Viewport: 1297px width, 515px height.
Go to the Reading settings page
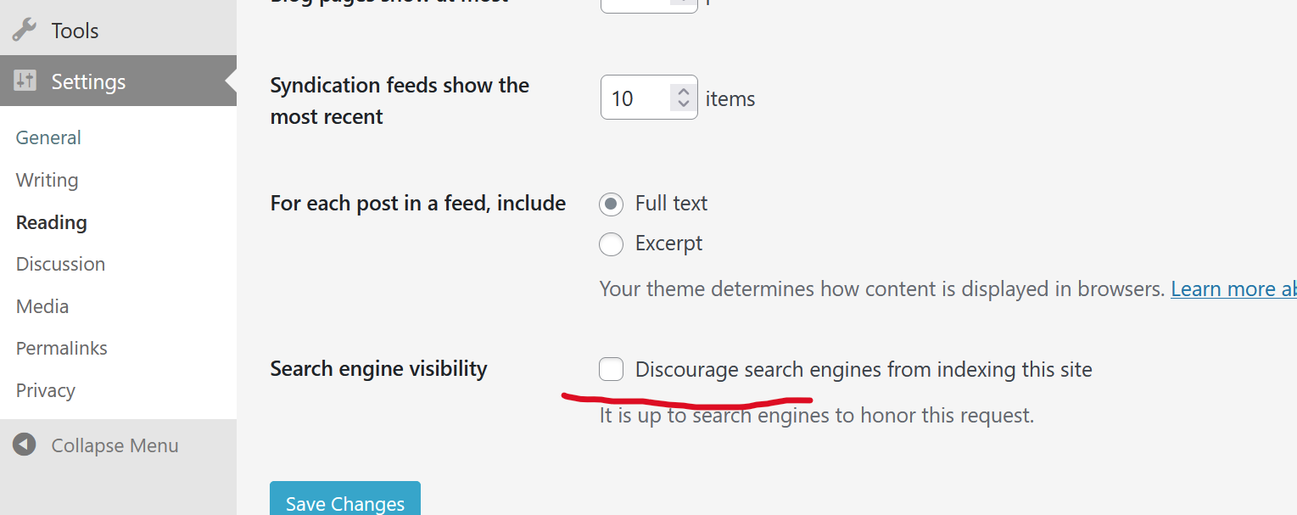tap(51, 222)
